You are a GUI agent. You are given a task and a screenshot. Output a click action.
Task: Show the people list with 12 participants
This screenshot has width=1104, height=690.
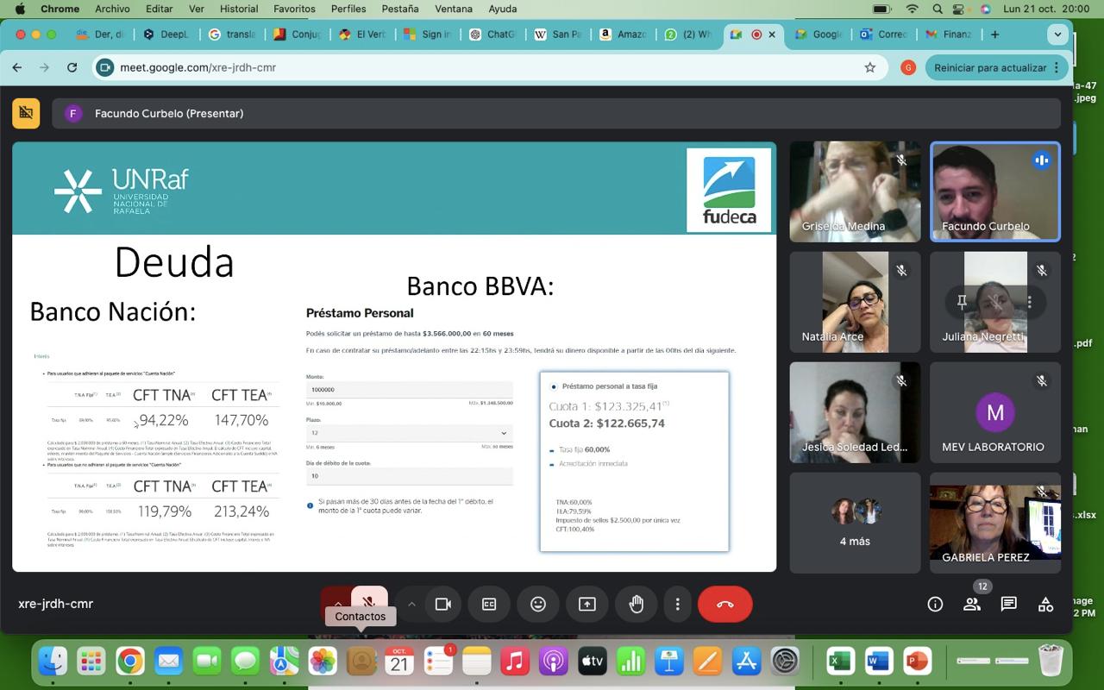(972, 604)
